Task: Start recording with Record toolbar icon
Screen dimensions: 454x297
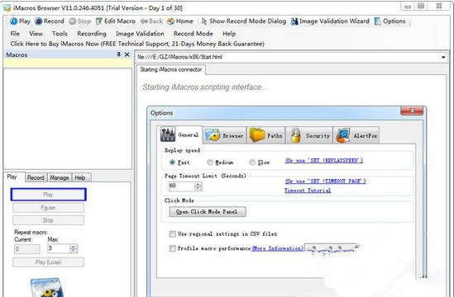Action: pyautogui.click(x=39, y=21)
